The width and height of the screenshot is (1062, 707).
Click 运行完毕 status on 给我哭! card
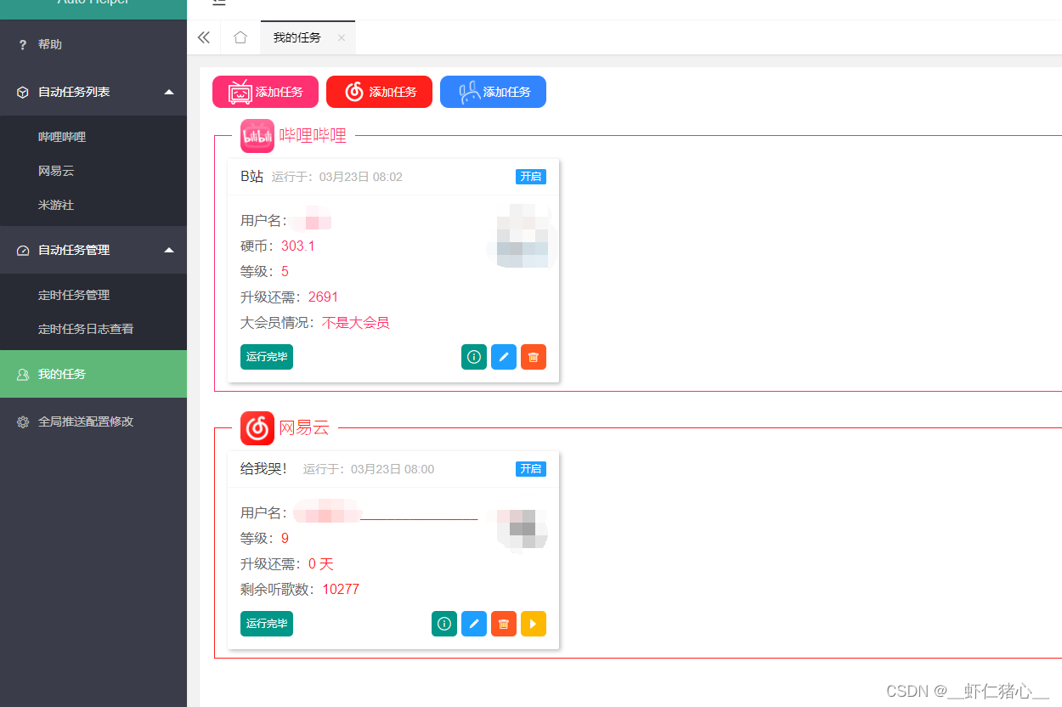[267, 624]
